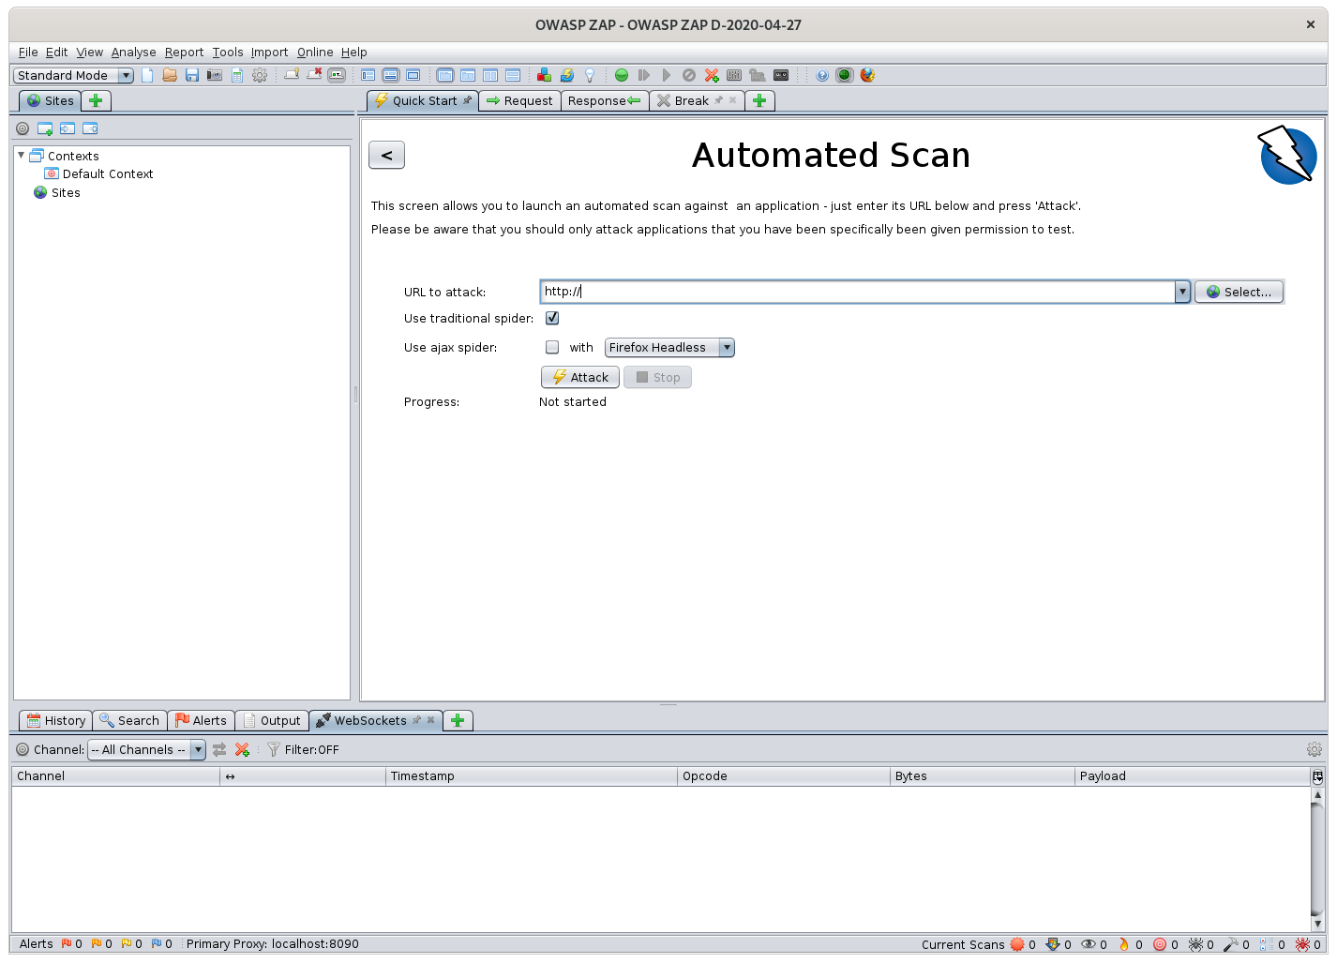Open the Analyse menu
Screen dimensions: 1337x963
point(133,53)
